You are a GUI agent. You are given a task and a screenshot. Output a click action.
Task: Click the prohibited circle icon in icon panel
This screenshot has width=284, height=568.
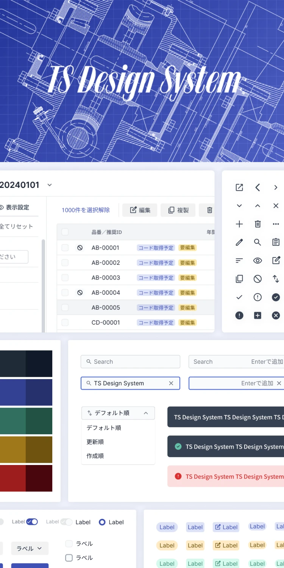[x=257, y=279]
